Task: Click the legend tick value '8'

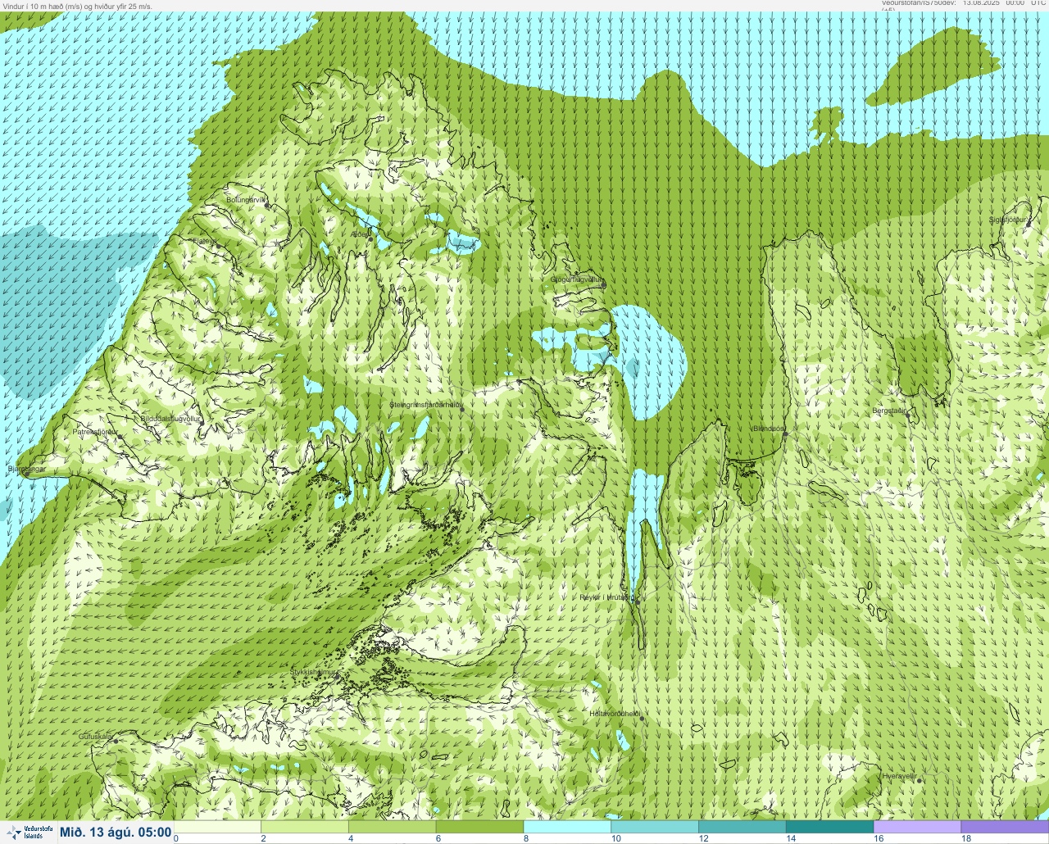Action: click(526, 838)
